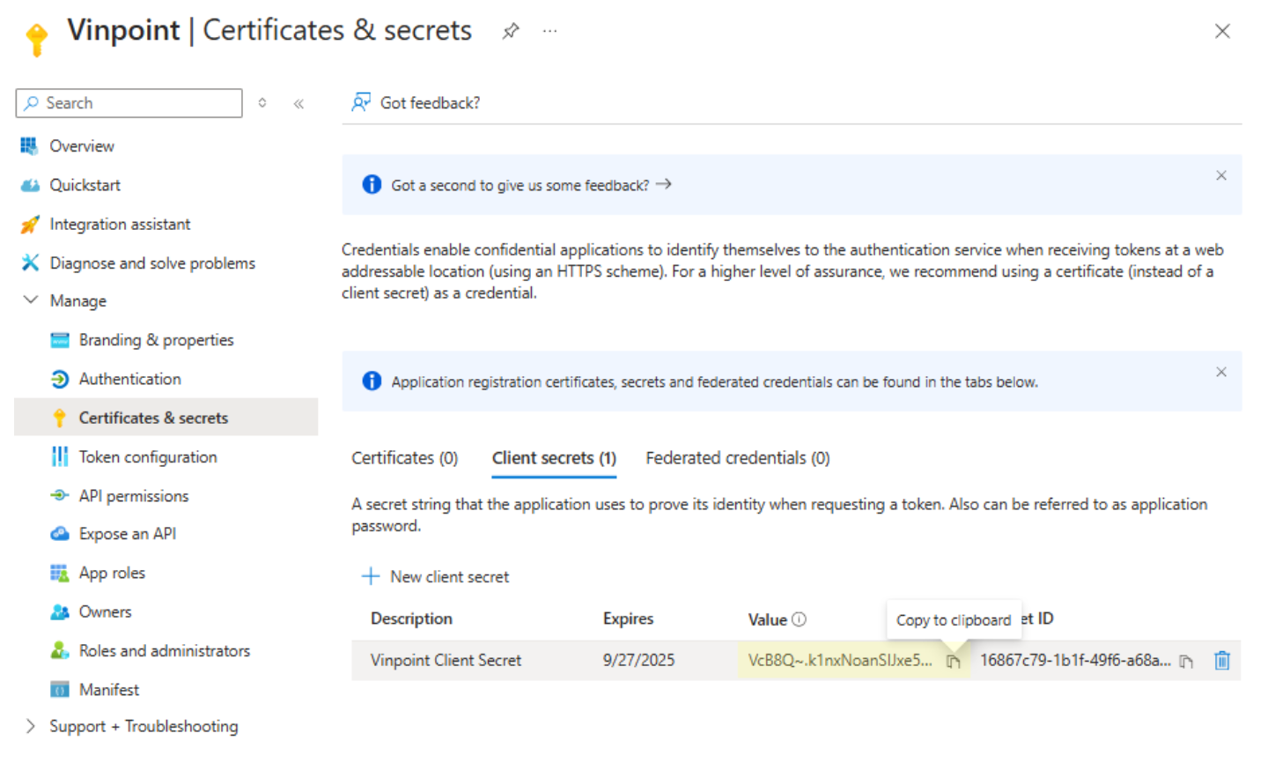Open Branding & properties
The width and height of the screenshot is (1275, 763).
click(157, 340)
